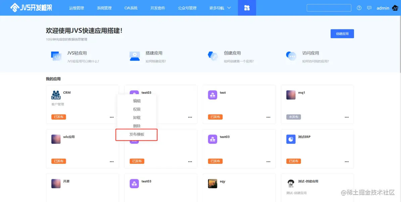Go to 公众号管理 in the top navigation
The image size is (401, 202).
(x=187, y=8)
